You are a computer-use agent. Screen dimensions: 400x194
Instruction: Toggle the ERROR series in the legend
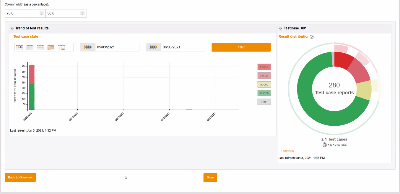pyautogui.click(x=264, y=67)
